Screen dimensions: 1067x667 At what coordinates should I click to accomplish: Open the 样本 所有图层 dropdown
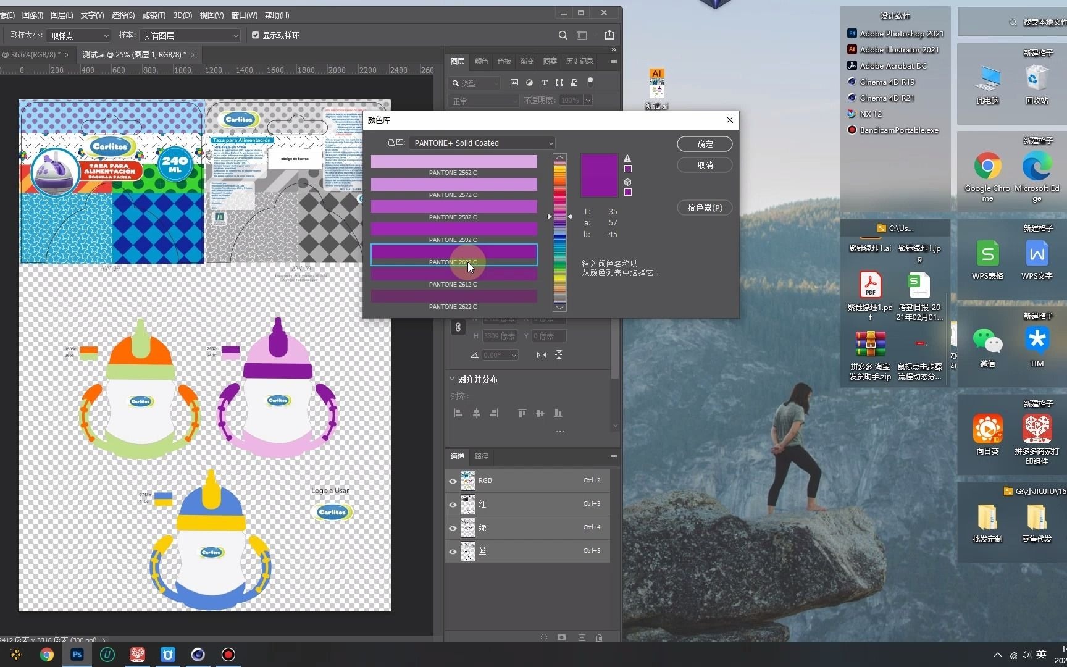point(190,36)
